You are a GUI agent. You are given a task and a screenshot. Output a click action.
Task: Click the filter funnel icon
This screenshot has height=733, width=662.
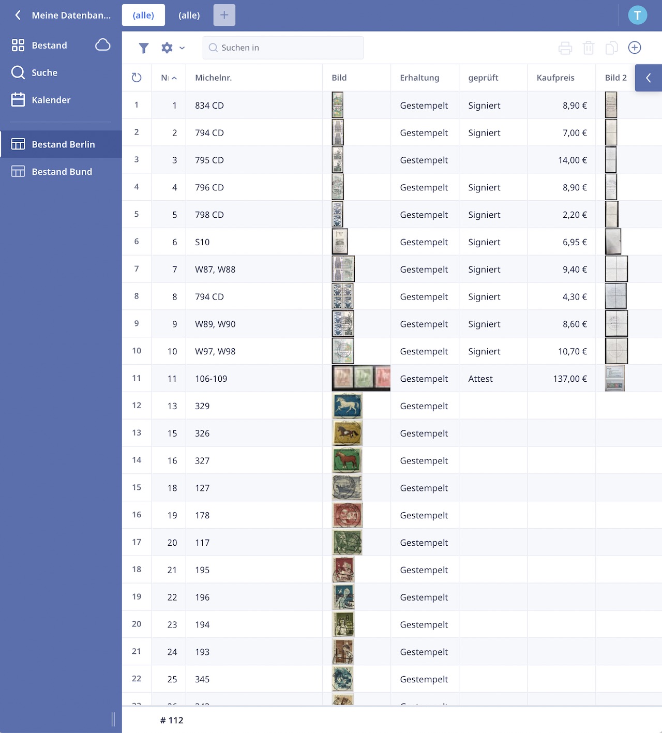point(144,48)
